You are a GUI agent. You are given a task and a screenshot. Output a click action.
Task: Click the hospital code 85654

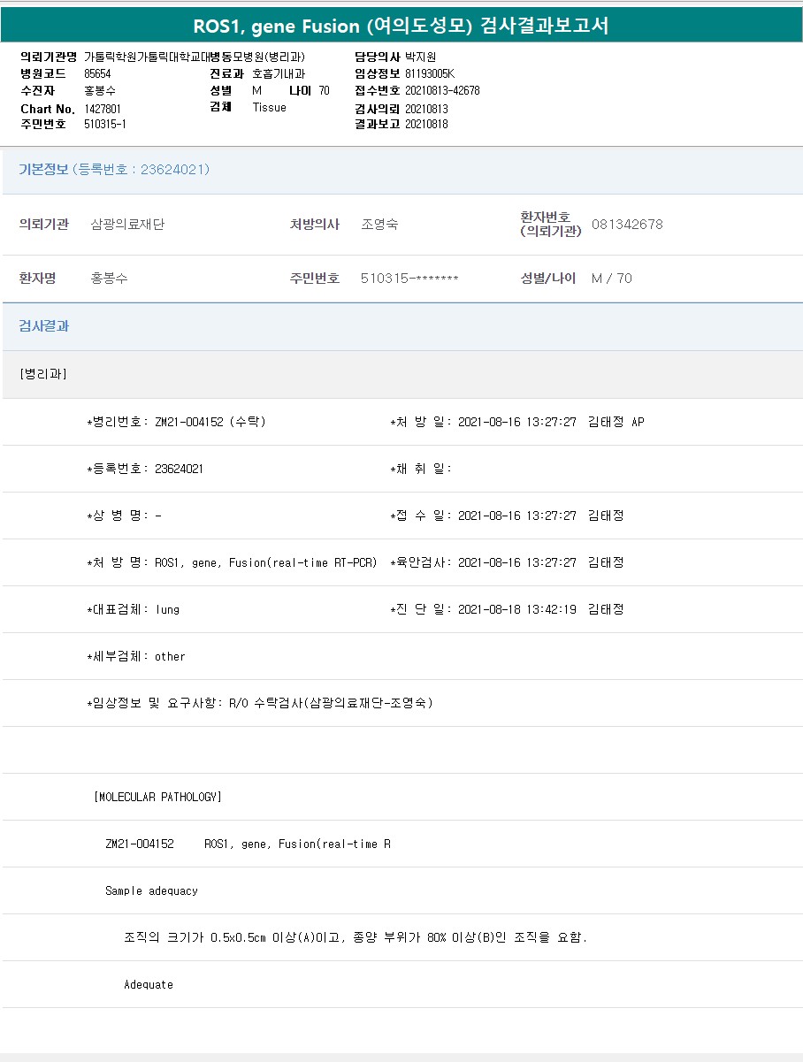click(97, 74)
